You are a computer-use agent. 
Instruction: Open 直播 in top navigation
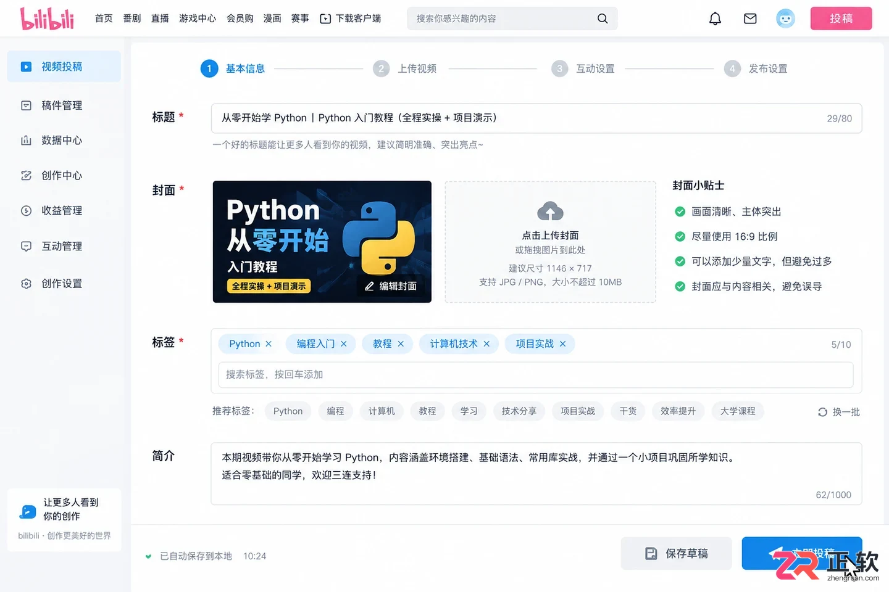[x=160, y=18]
